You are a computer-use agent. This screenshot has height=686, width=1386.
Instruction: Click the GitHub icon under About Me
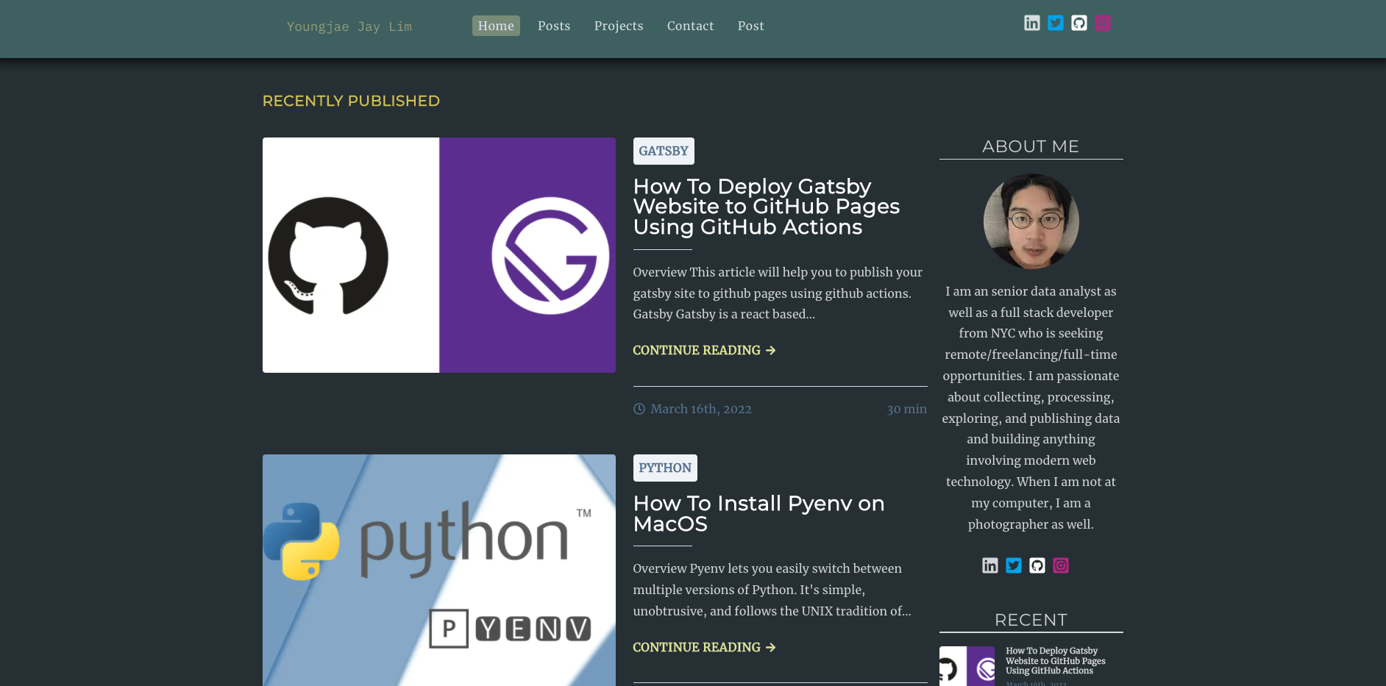tap(1037, 565)
